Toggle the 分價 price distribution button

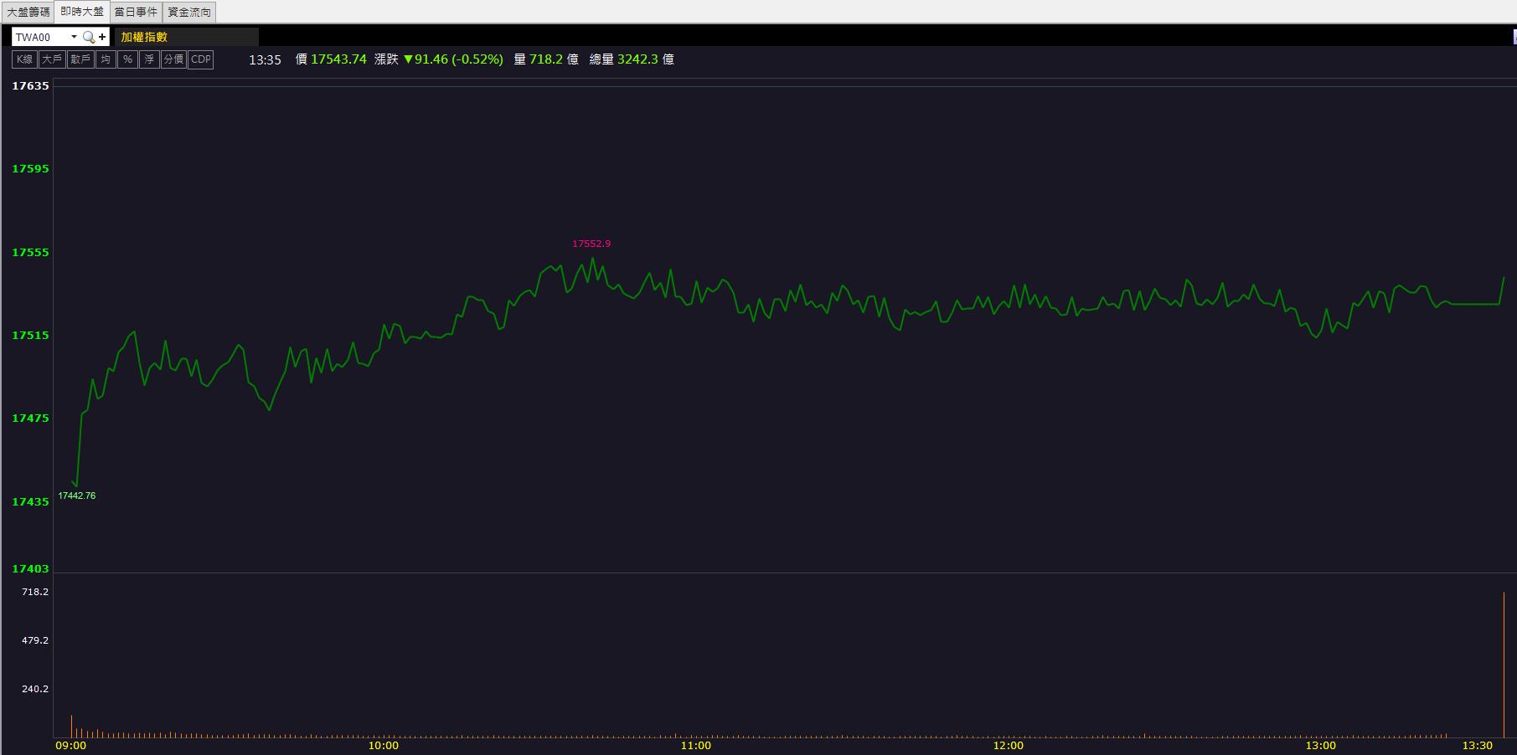tap(173, 59)
